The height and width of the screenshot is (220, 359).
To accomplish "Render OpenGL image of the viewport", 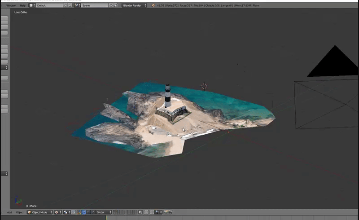I will click(166, 212).
